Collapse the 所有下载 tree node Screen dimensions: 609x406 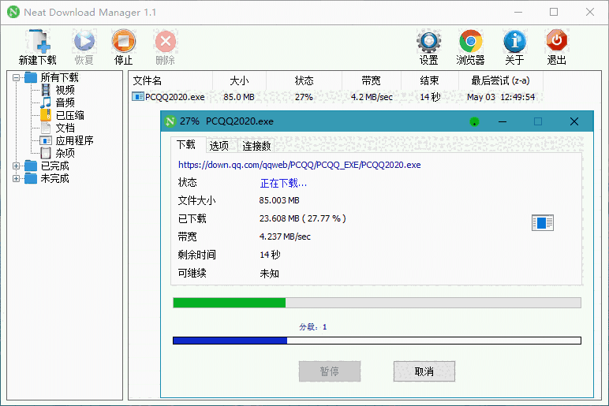tap(16, 77)
